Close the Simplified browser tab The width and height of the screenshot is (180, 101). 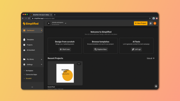51,15
